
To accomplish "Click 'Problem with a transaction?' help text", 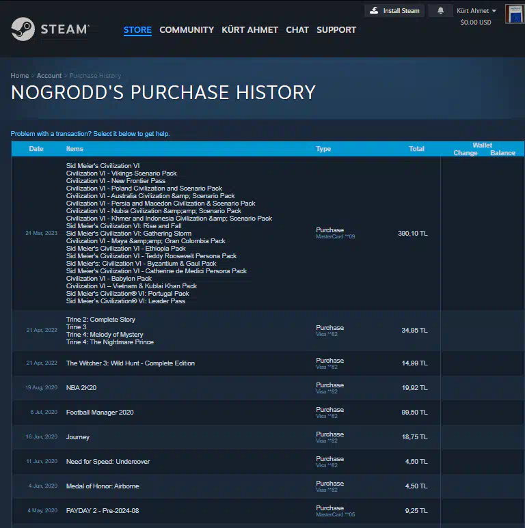I will (x=90, y=134).
